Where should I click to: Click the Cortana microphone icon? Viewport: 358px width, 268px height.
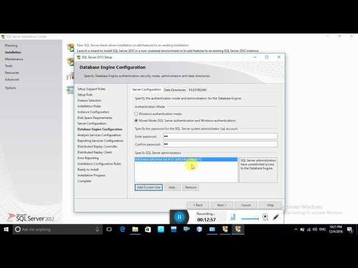(97, 229)
